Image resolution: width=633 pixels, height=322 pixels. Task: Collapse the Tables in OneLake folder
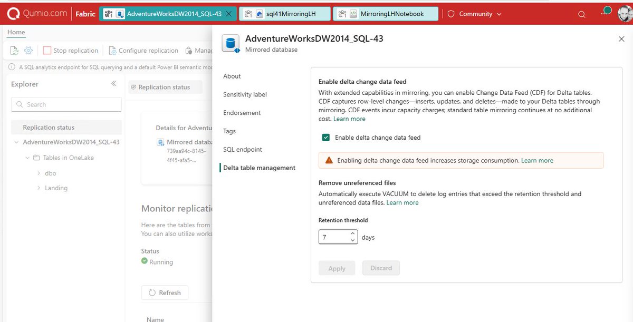27,158
